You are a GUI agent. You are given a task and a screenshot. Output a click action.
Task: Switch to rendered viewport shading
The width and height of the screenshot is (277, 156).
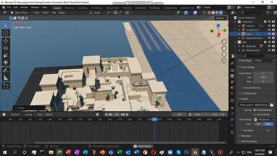(x=221, y=13)
